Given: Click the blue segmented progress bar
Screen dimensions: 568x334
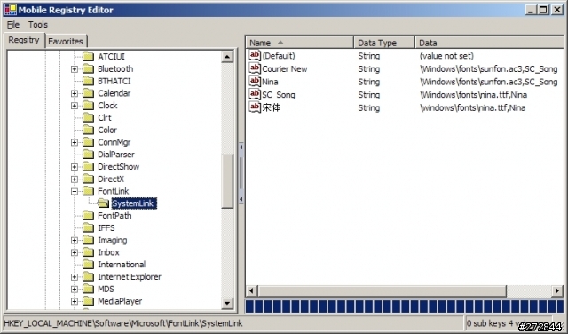Looking at the screenshot, I should (405, 306).
